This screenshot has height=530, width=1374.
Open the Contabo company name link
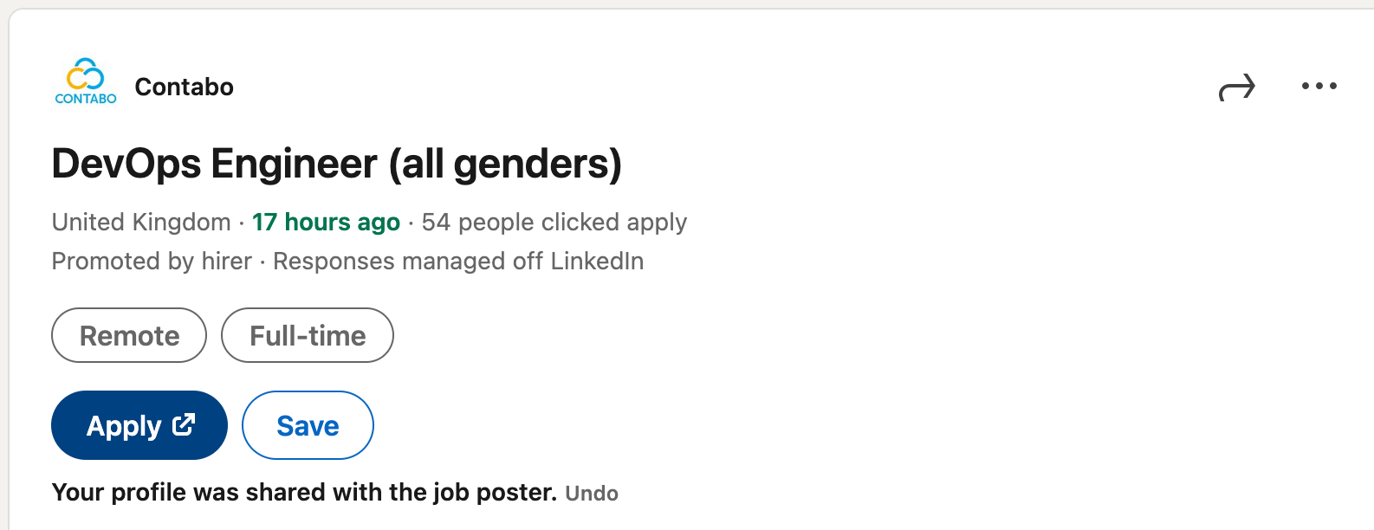184,87
